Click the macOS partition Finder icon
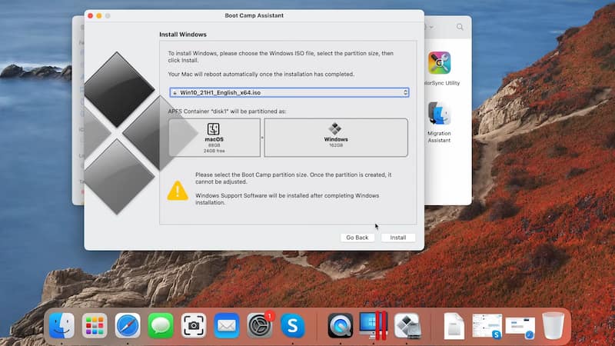This screenshot has height=346, width=615. pos(214,128)
